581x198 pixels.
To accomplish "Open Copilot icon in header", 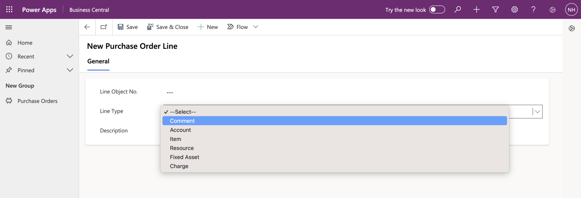I will (x=553, y=10).
